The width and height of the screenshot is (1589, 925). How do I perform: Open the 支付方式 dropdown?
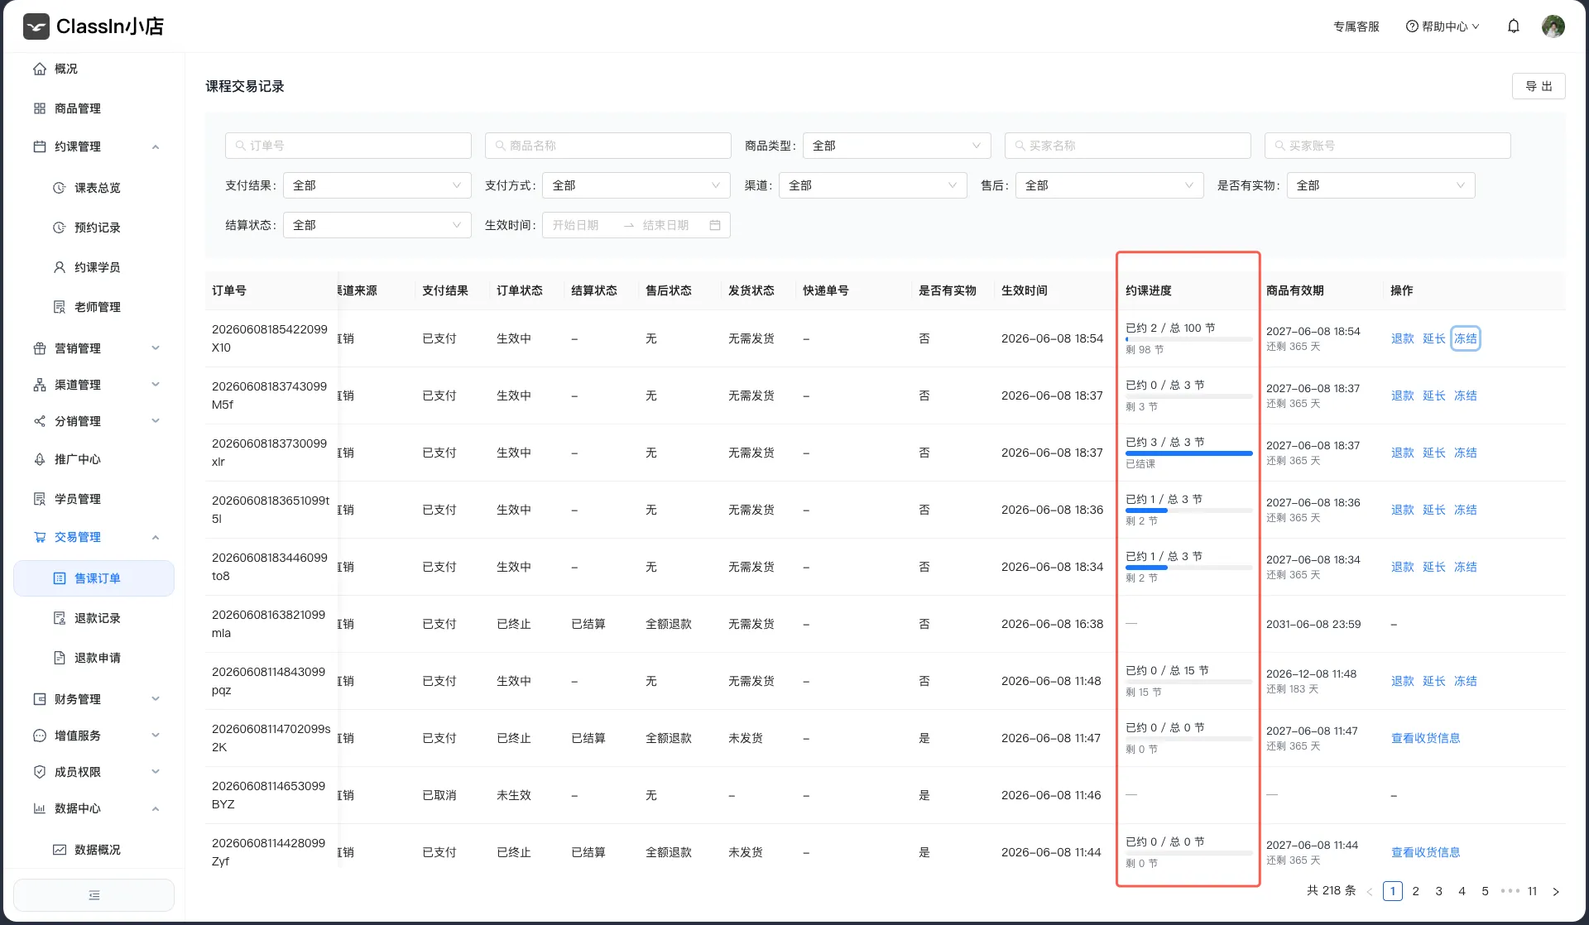(636, 185)
